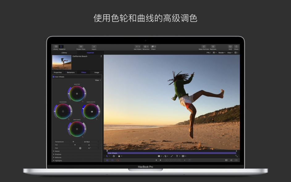Click the Filters button in the toolbar
Screen dimensions: 291x182
coord(154,46)
